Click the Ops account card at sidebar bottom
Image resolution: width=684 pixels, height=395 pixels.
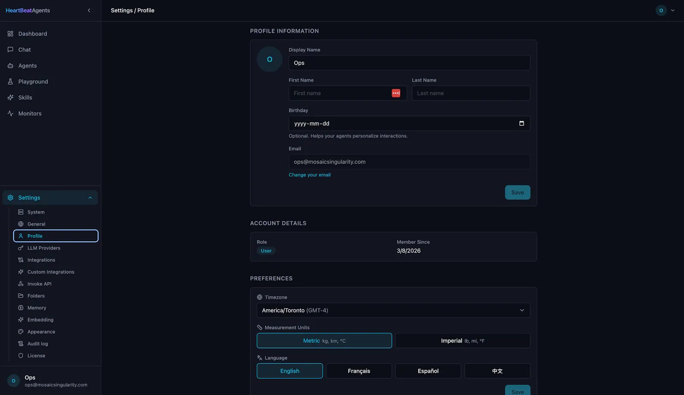[50, 380]
